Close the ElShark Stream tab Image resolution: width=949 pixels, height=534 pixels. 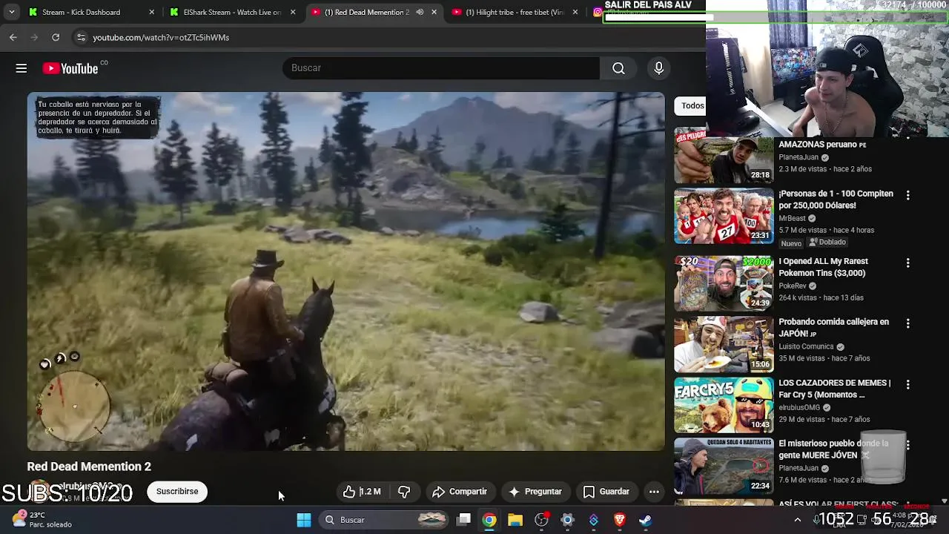(x=293, y=12)
